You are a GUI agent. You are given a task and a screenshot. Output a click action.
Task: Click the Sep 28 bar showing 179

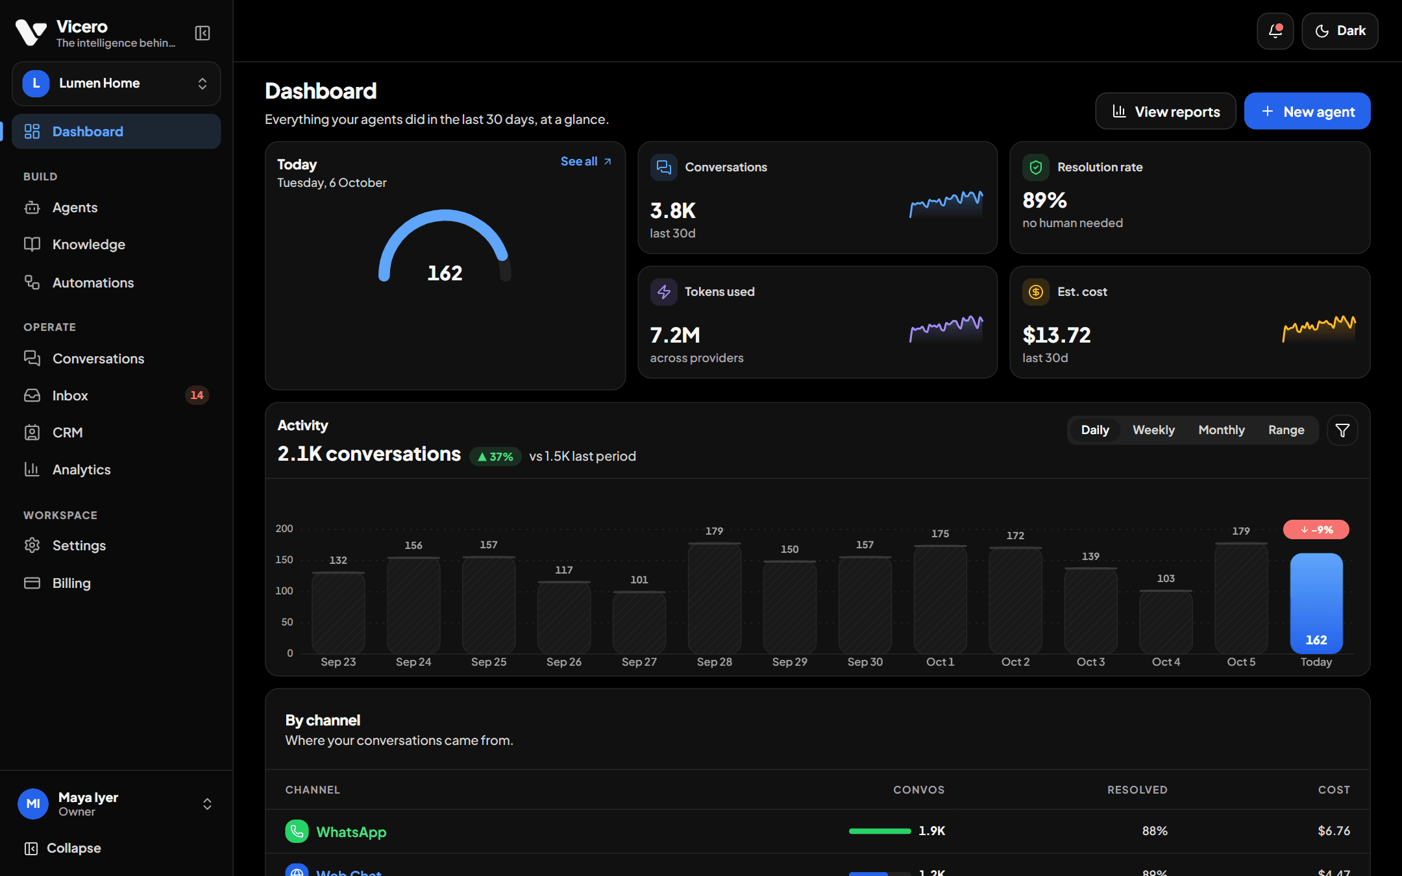(x=714, y=598)
